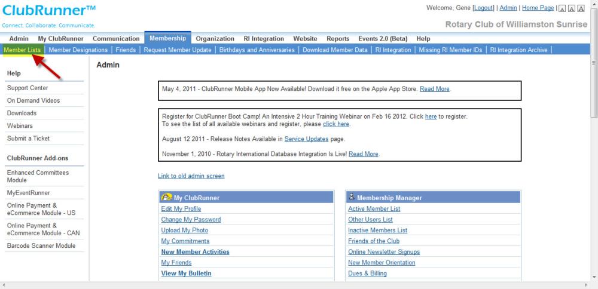598x289 pixels.
Task: Open Missing RI Member IDs submenu
Action: [450, 50]
